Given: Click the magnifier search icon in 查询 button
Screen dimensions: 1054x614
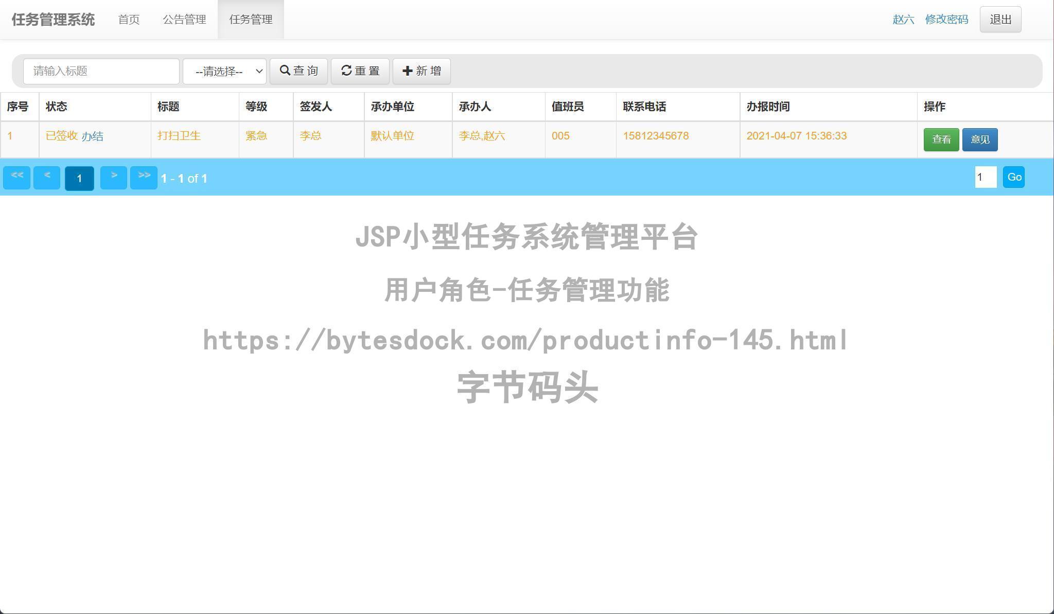Looking at the screenshot, I should coord(286,71).
